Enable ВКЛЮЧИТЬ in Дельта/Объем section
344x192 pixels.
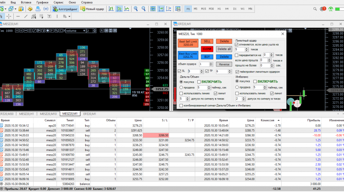click(199, 82)
